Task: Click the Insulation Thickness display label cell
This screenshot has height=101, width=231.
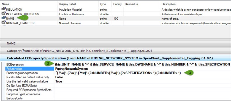Action: pyautogui.click(x=71, y=14)
